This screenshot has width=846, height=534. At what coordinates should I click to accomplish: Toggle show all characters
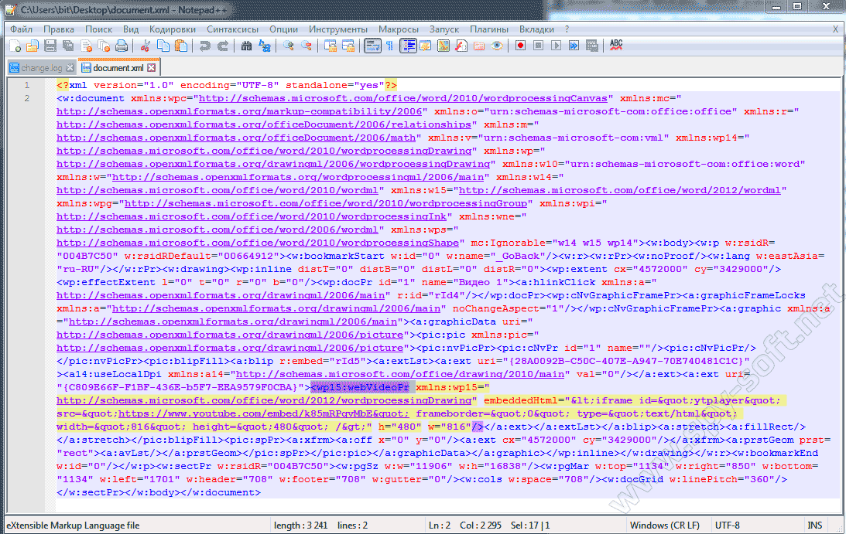[389, 46]
